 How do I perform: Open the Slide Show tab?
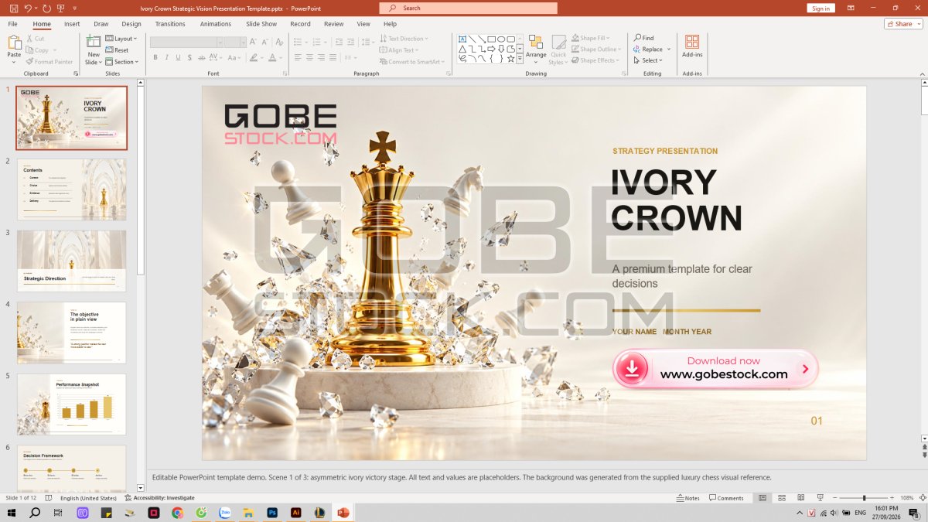click(261, 24)
